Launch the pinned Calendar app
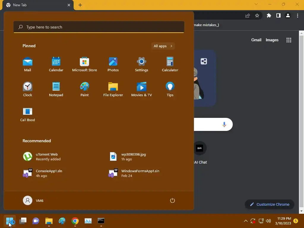 [x=56, y=64]
